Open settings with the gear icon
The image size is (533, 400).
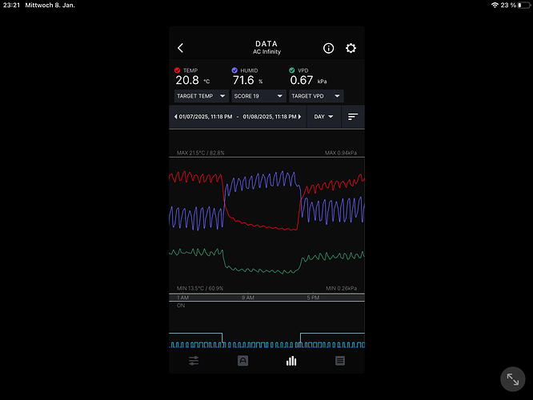tap(351, 48)
